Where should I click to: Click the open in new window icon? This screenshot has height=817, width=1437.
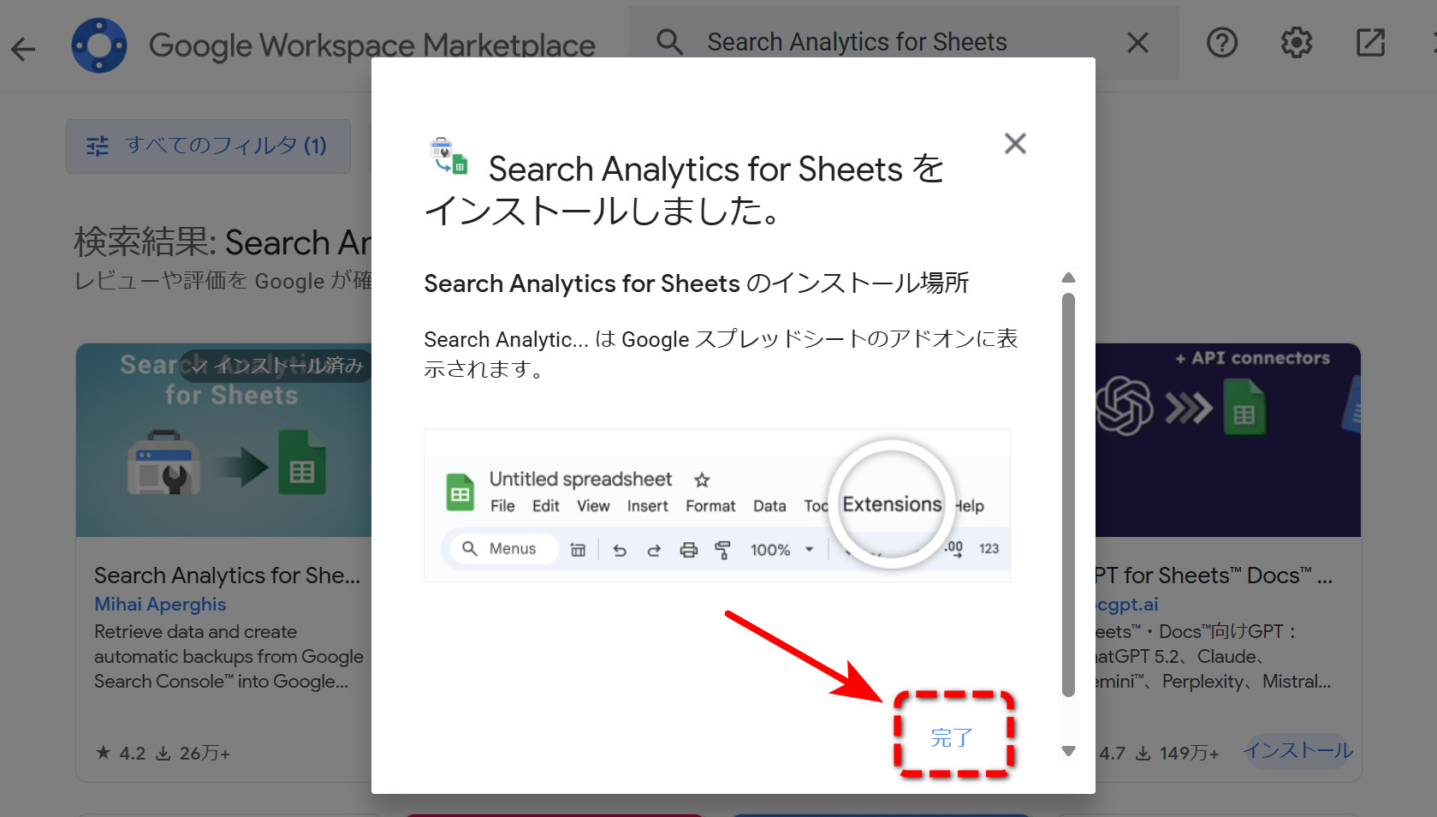[x=1370, y=42]
